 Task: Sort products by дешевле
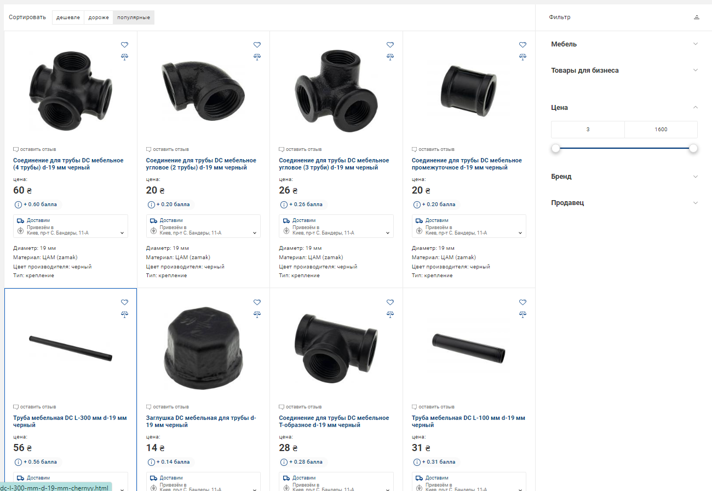click(x=68, y=17)
